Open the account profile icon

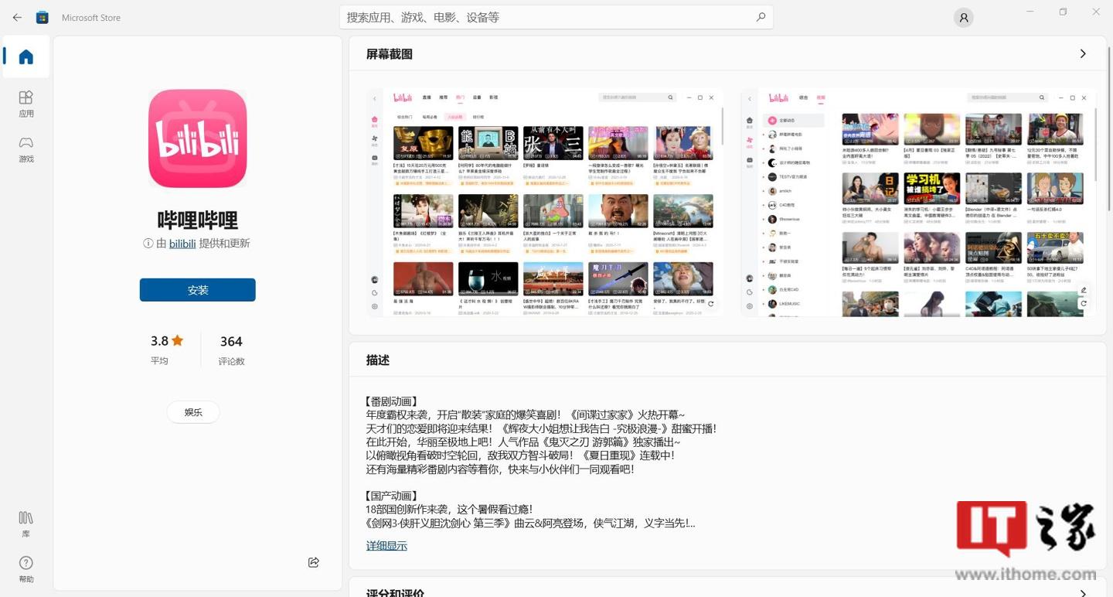point(963,17)
